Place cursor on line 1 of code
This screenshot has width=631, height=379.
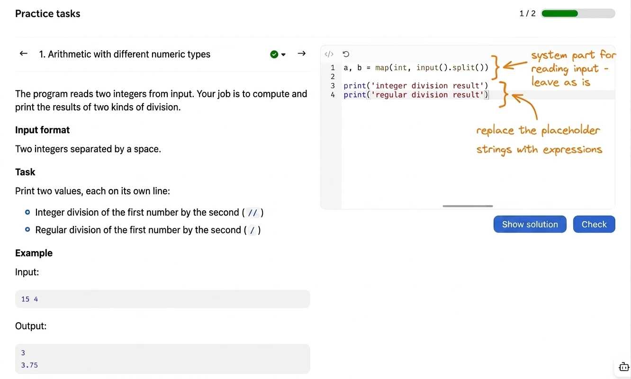click(416, 68)
